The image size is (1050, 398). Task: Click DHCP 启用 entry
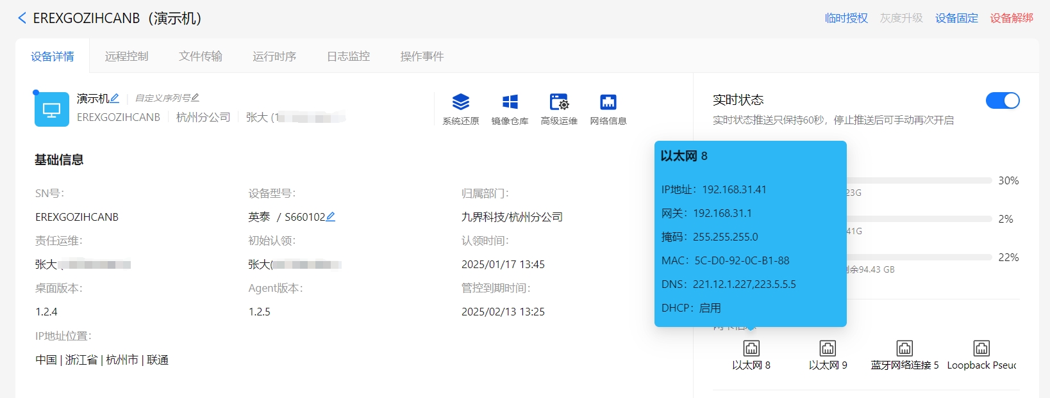click(691, 308)
